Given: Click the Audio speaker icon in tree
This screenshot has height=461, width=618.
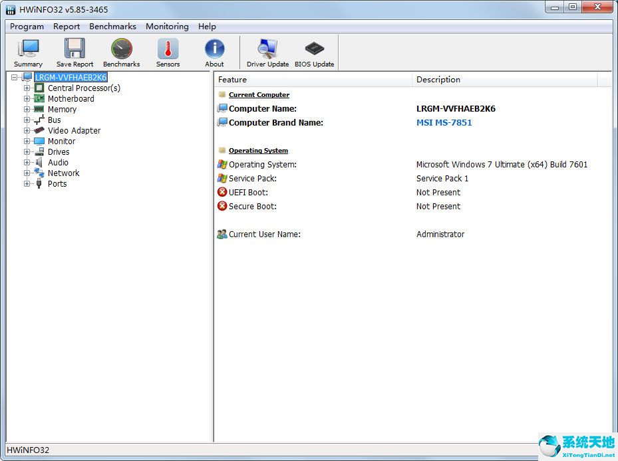Looking at the screenshot, I should coord(39,162).
